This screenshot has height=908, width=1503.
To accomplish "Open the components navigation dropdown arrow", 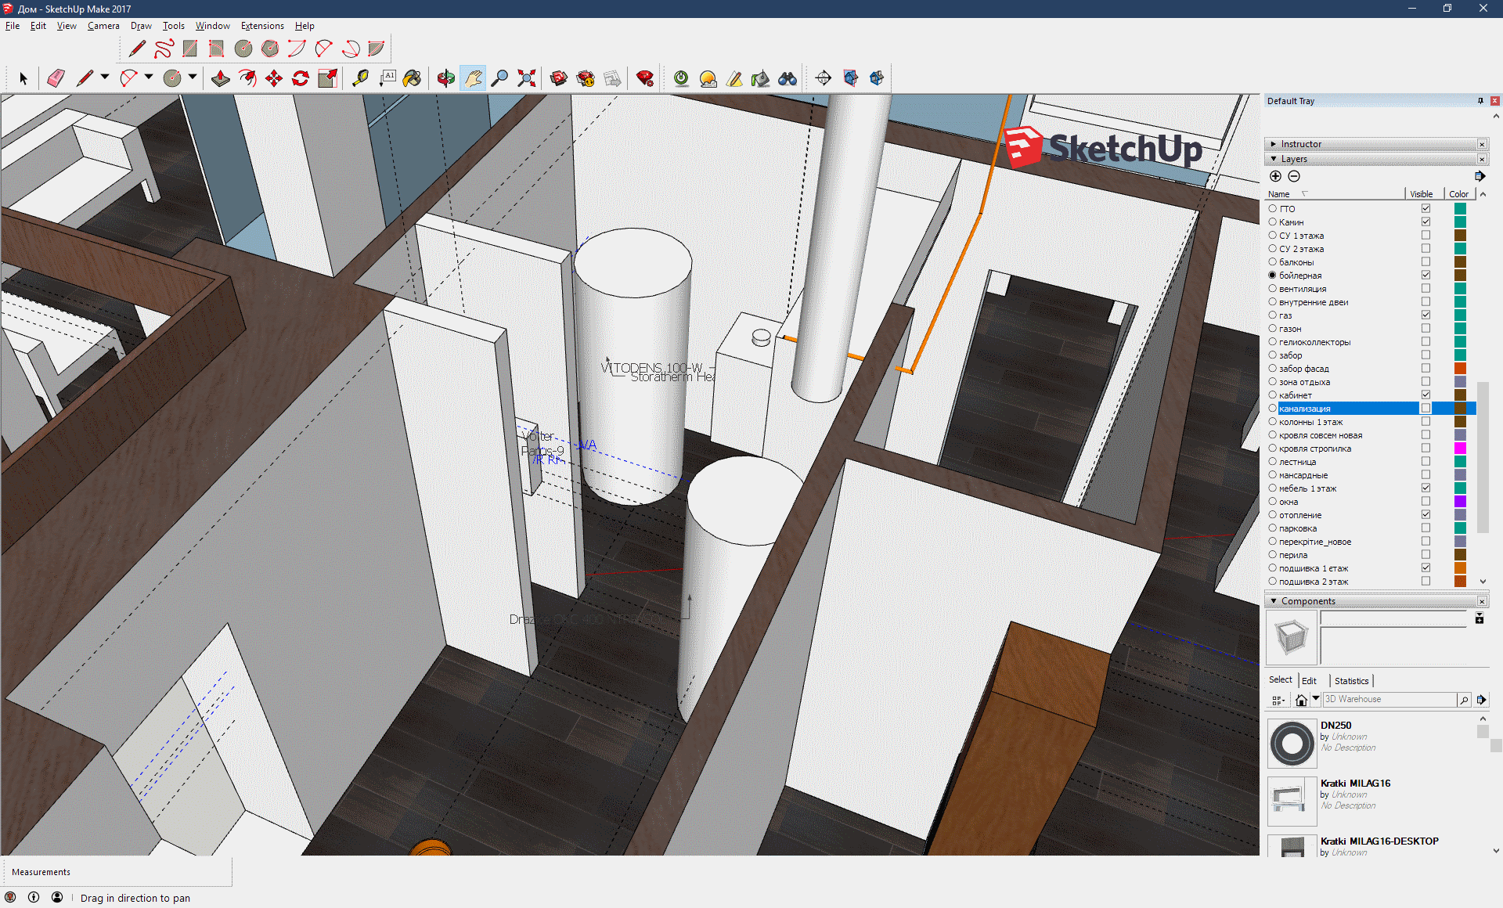I will pos(1316,699).
